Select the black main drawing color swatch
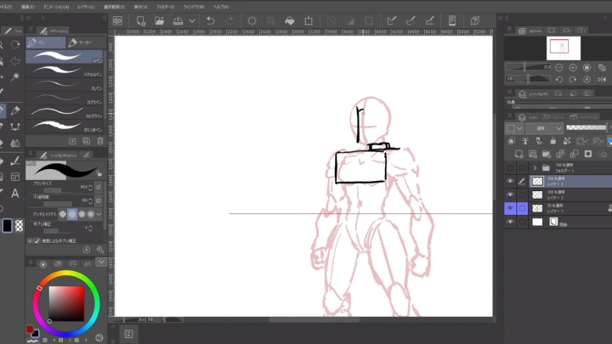This screenshot has height=344, width=612. click(x=7, y=225)
